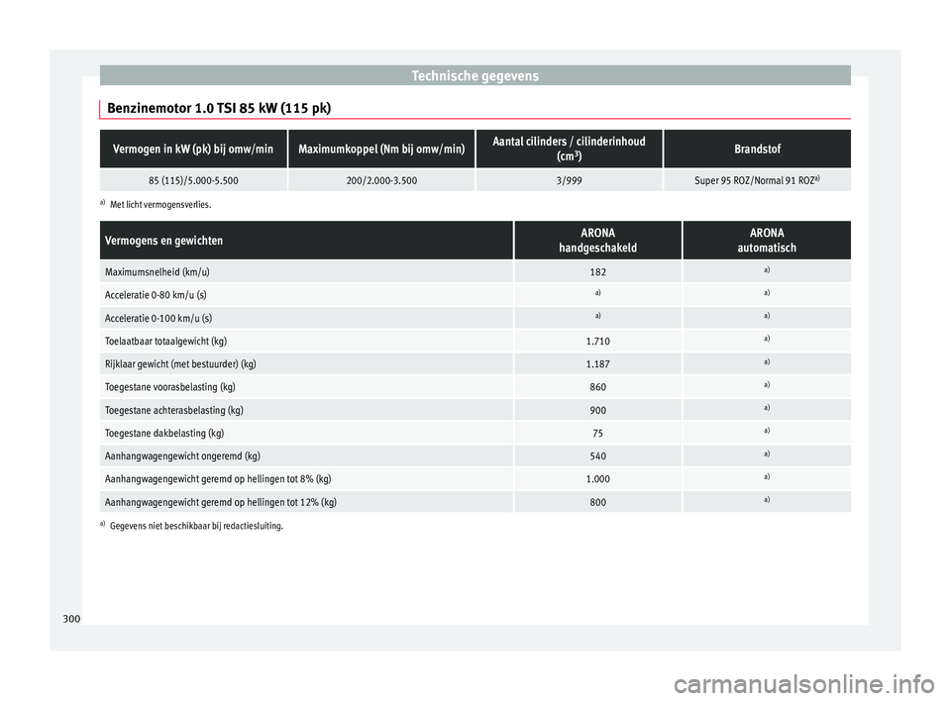Select row label 'Acceleratie 0-80 km/u (s)'
Viewport: 951px width, 701px height.
(x=156, y=295)
